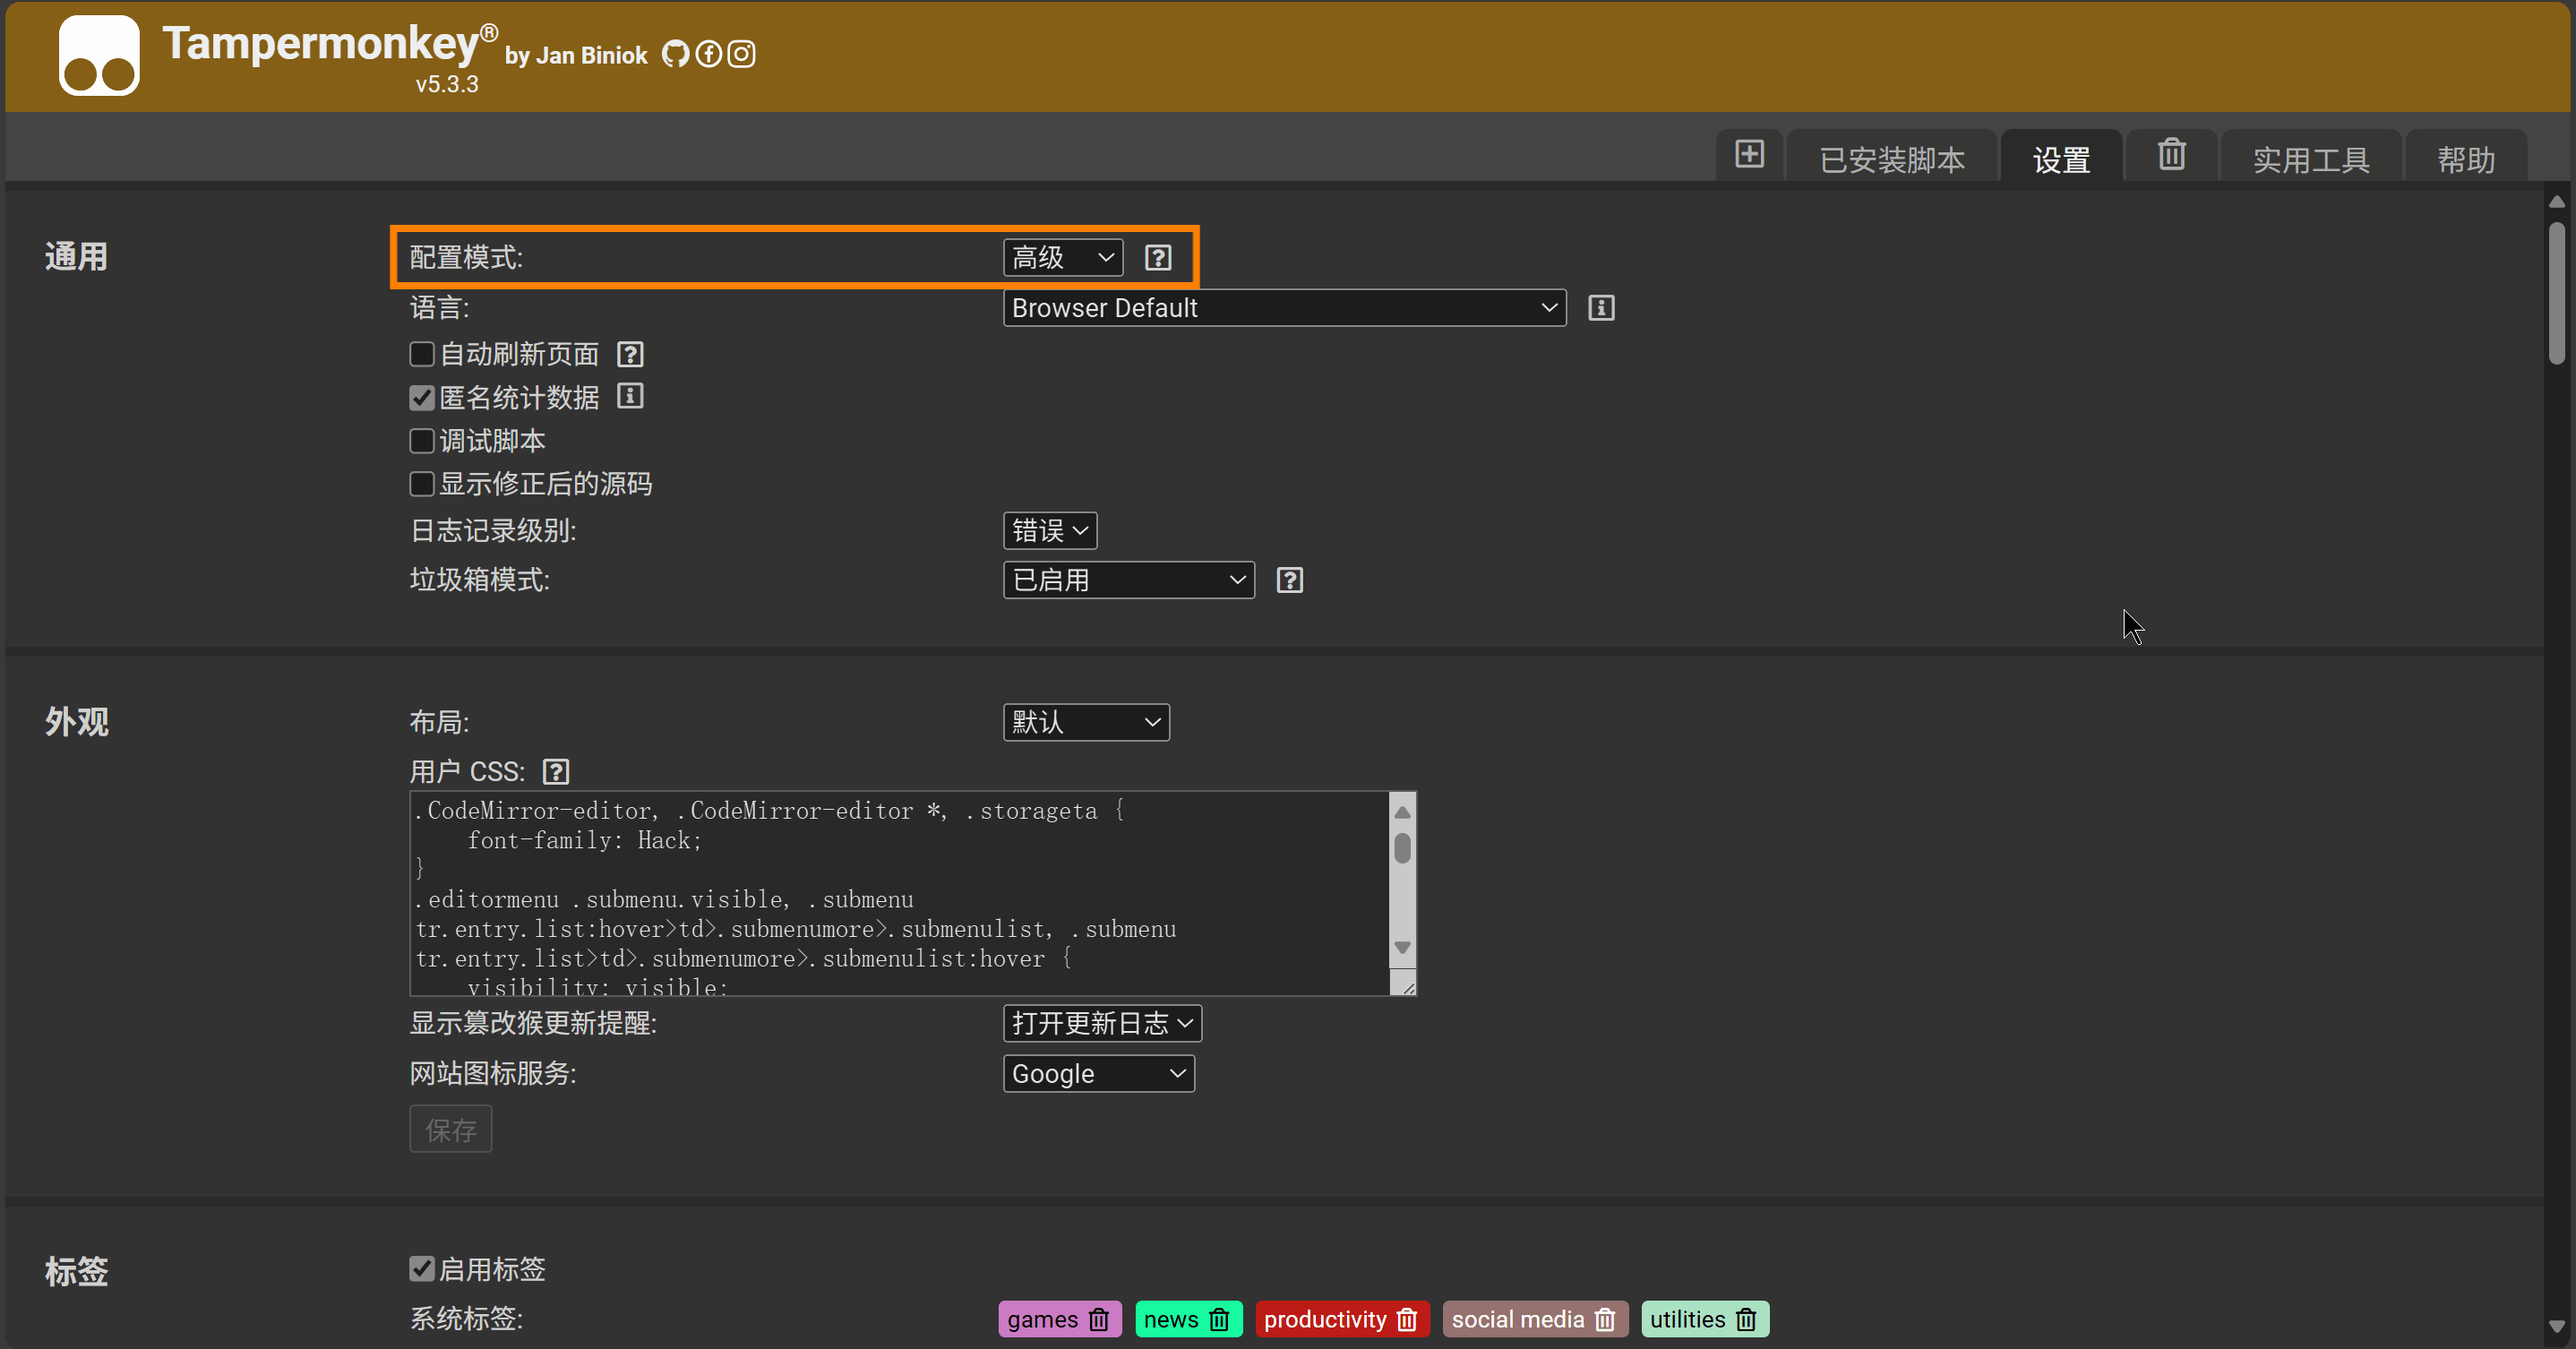Click the 通用 section heading
The height and width of the screenshot is (1349, 2576).
(77, 257)
